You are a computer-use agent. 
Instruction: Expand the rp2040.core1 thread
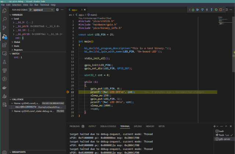(x=12, y=111)
